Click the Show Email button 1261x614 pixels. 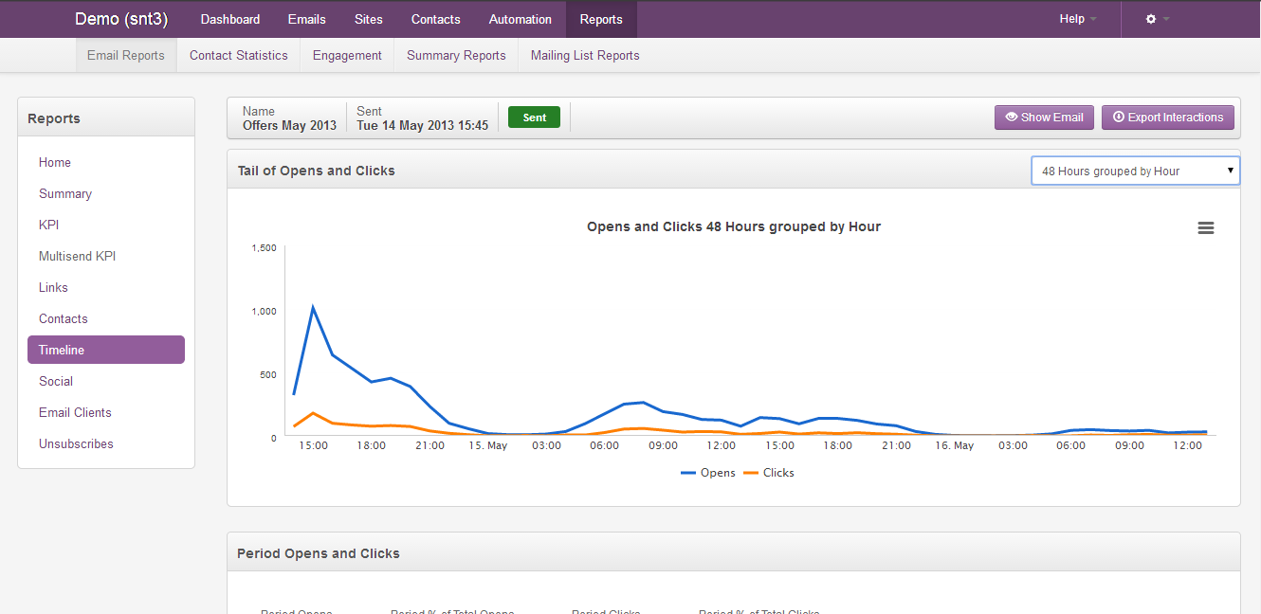1044,117
